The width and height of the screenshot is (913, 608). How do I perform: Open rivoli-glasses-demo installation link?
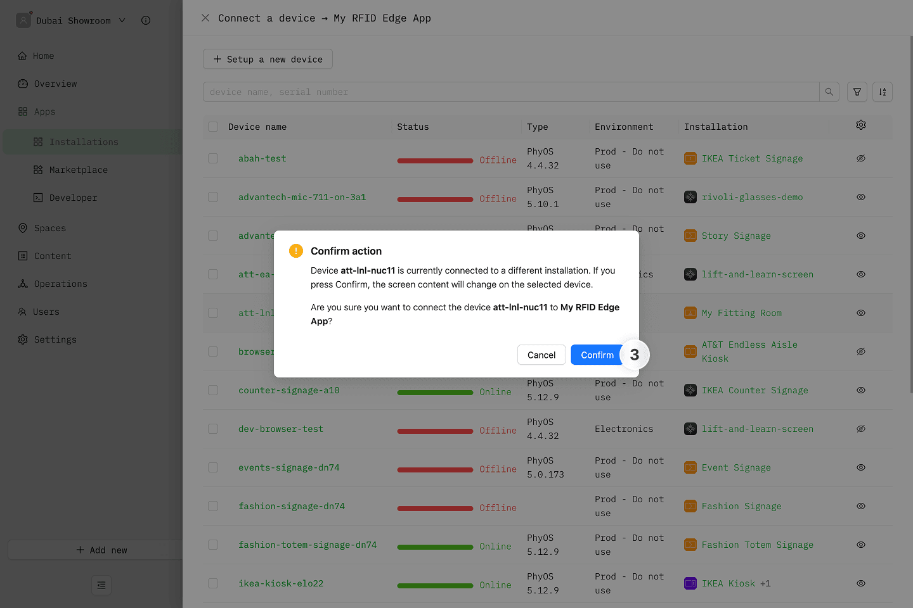(x=752, y=197)
